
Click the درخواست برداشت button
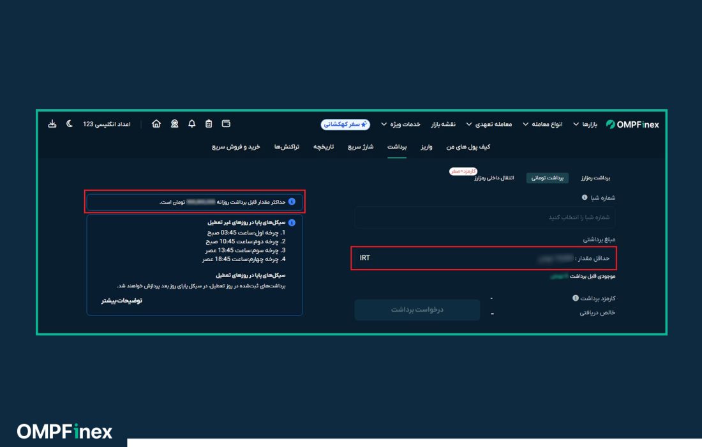(x=417, y=310)
